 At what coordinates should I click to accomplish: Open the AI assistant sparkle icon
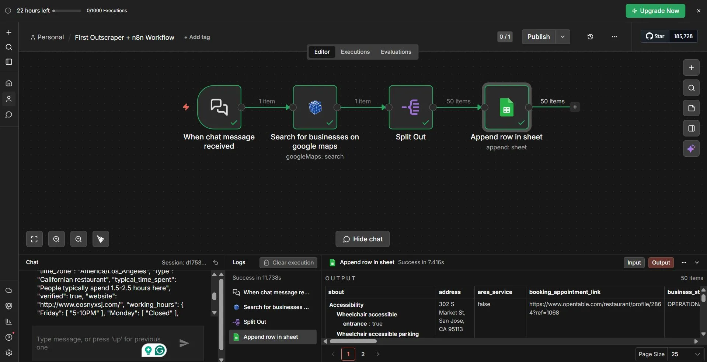(x=691, y=149)
